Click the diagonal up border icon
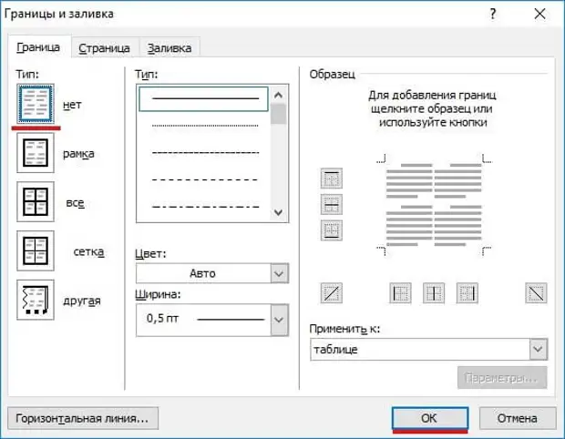 (332, 292)
